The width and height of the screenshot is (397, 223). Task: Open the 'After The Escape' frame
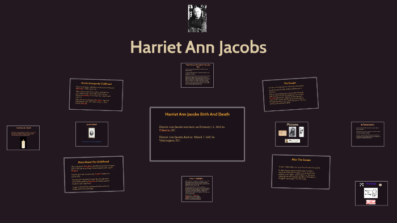point(301,171)
